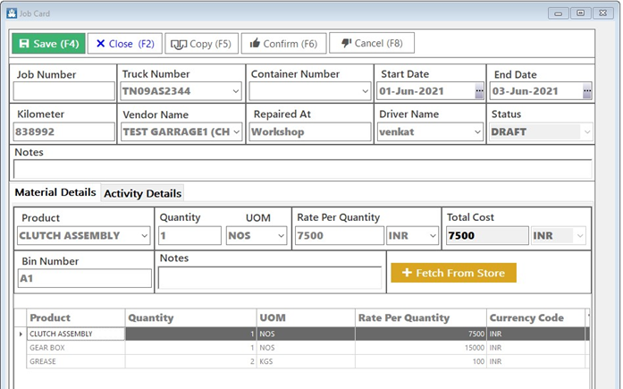Select the CLUTCH ASSEMBLY row indicator arrow
This screenshot has width=623, height=389.
pos(21,334)
